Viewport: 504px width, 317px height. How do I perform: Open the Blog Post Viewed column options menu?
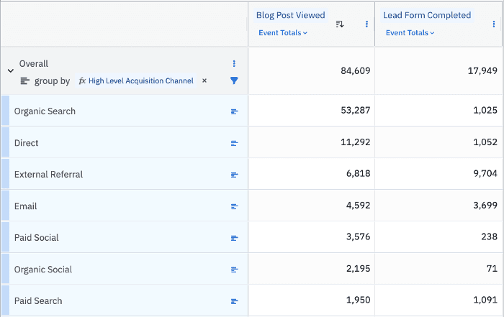(x=366, y=24)
